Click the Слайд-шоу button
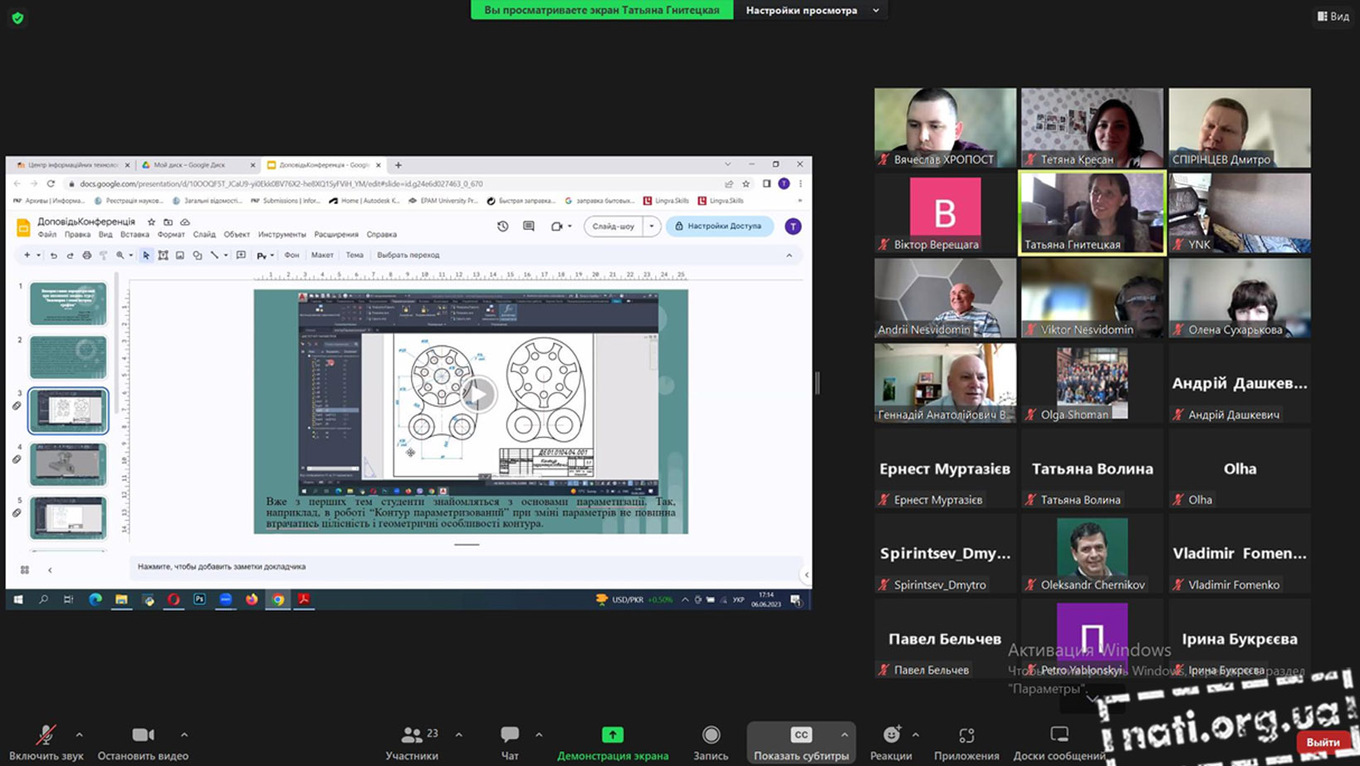Screen dimensions: 1360x766 (614, 226)
